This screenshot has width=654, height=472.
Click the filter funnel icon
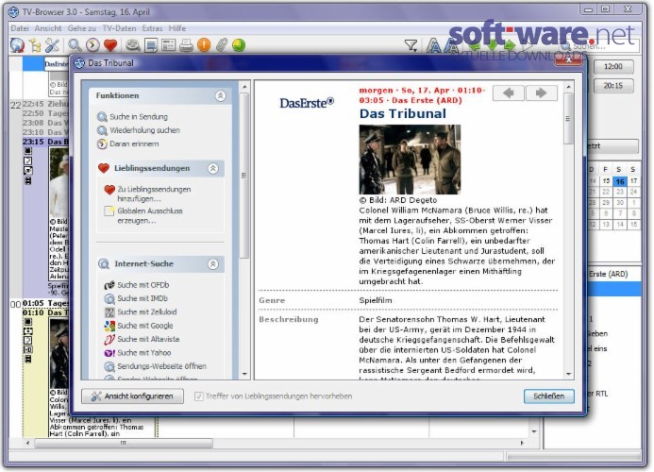click(x=411, y=45)
